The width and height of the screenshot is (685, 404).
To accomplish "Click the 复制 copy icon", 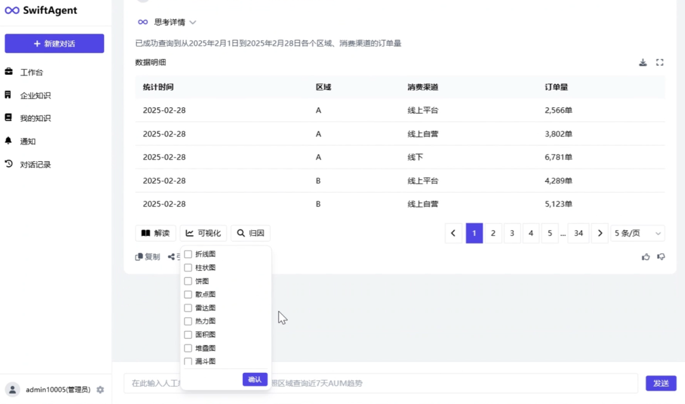I will coord(139,257).
